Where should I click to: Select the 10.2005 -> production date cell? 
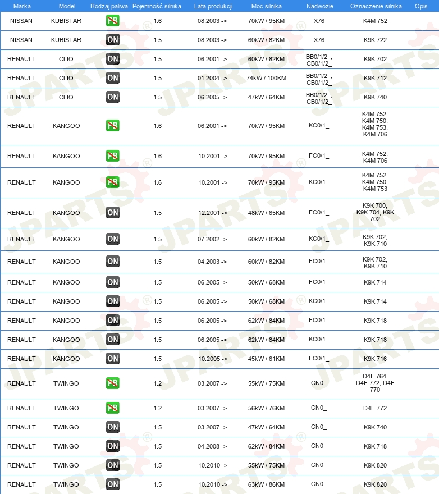pyautogui.click(x=213, y=359)
